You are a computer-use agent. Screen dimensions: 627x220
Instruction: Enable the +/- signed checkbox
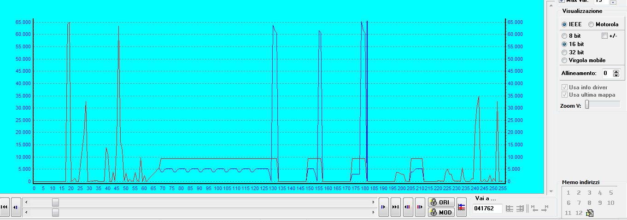605,35
